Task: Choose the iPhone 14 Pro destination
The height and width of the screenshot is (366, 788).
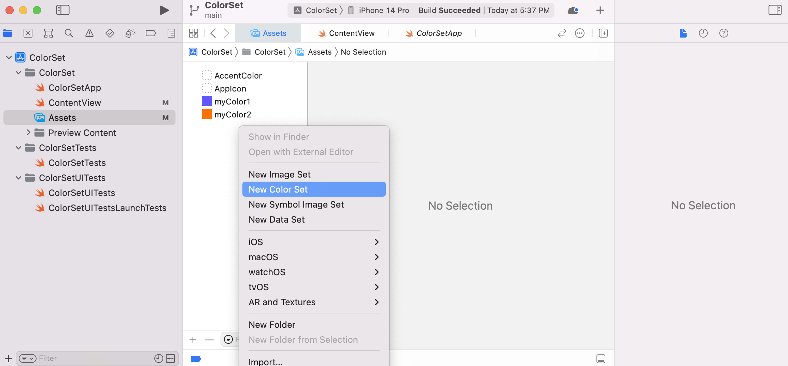Action: (378, 10)
